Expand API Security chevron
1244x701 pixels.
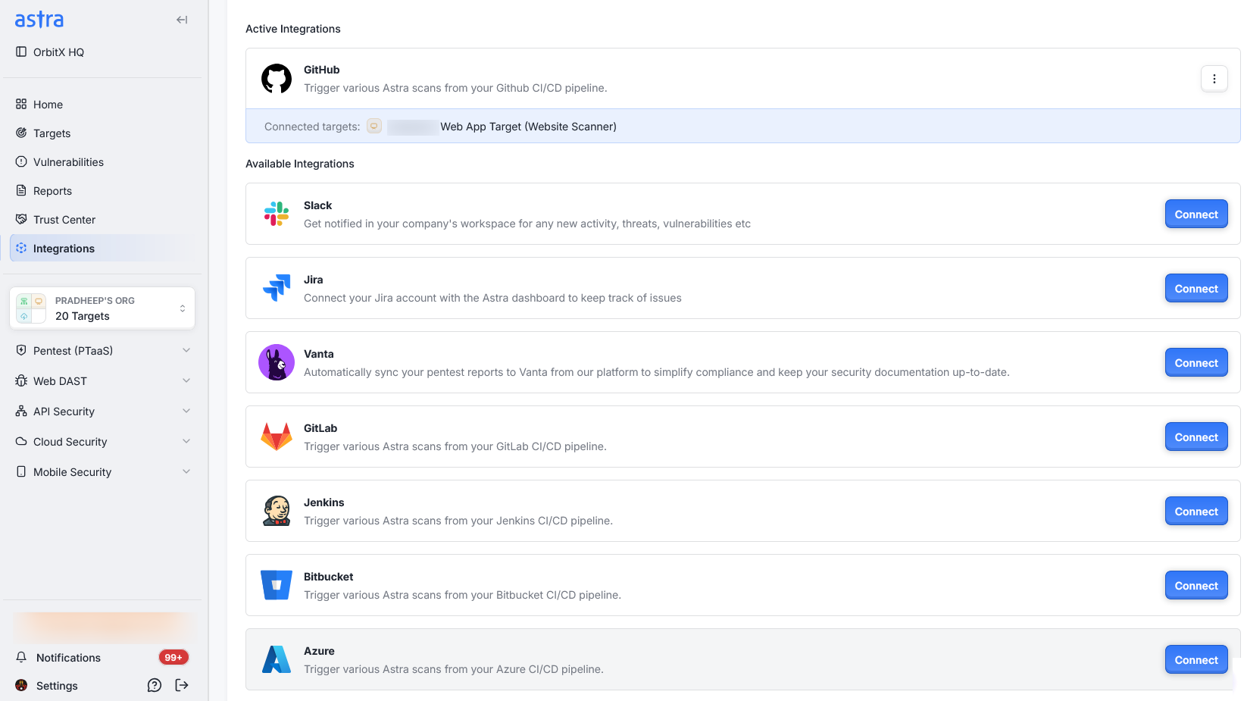[x=186, y=411]
